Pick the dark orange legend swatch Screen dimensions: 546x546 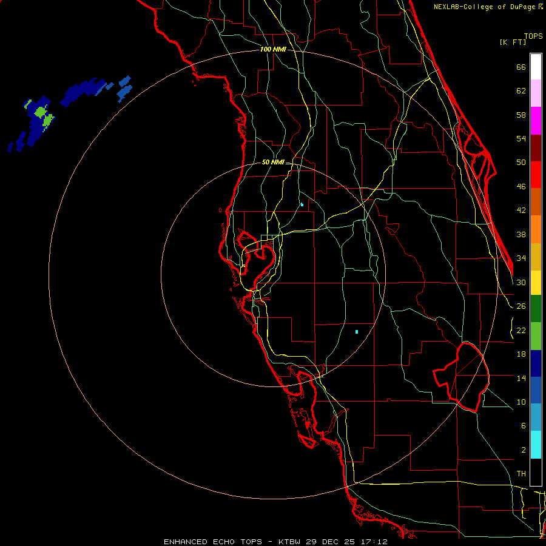coord(536,201)
